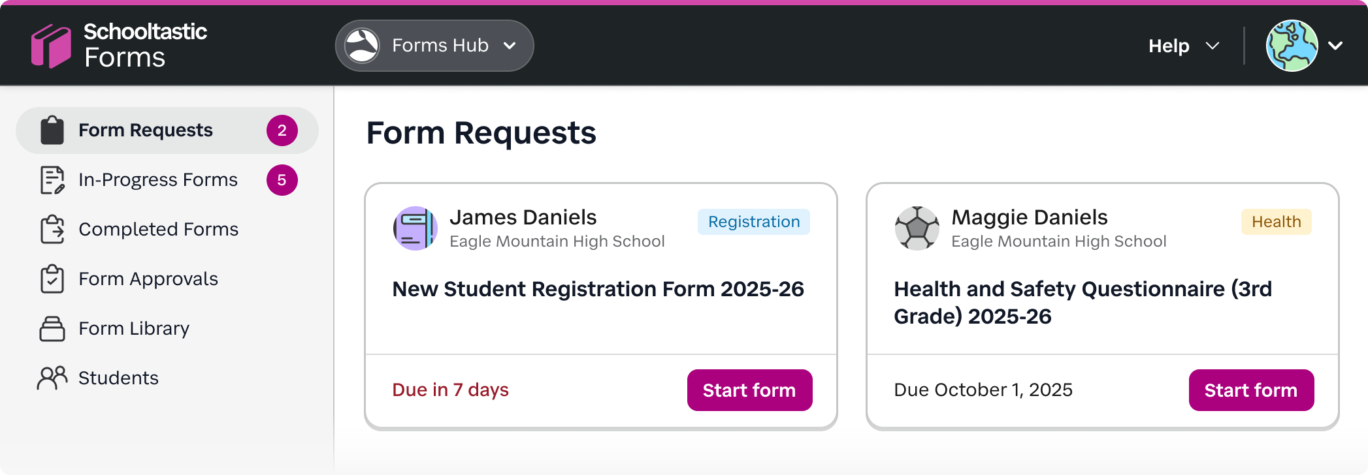The height and width of the screenshot is (475, 1368).
Task: Expand the Help menu
Action: [x=1182, y=45]
